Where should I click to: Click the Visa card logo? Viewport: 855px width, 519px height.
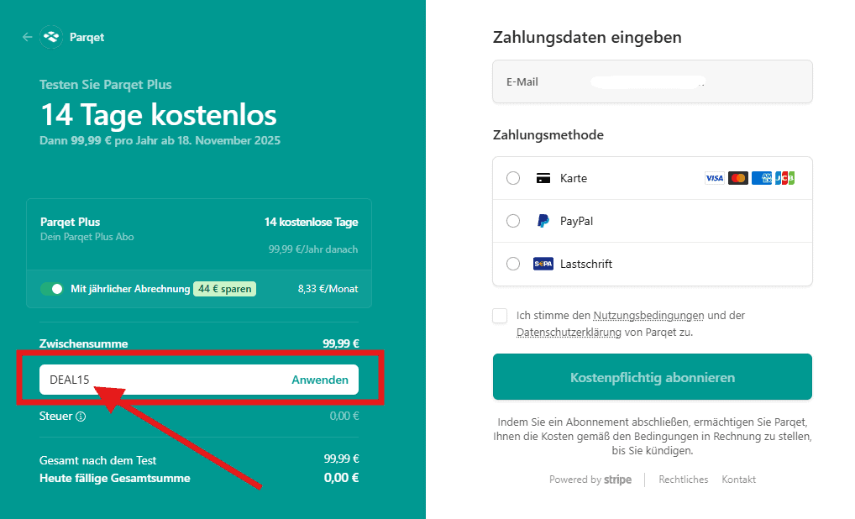pos(714,178)
